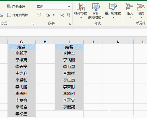Select cell 李仁良 in column I
This screenshot has height=118, width=147.
click(x=69, y=80)
